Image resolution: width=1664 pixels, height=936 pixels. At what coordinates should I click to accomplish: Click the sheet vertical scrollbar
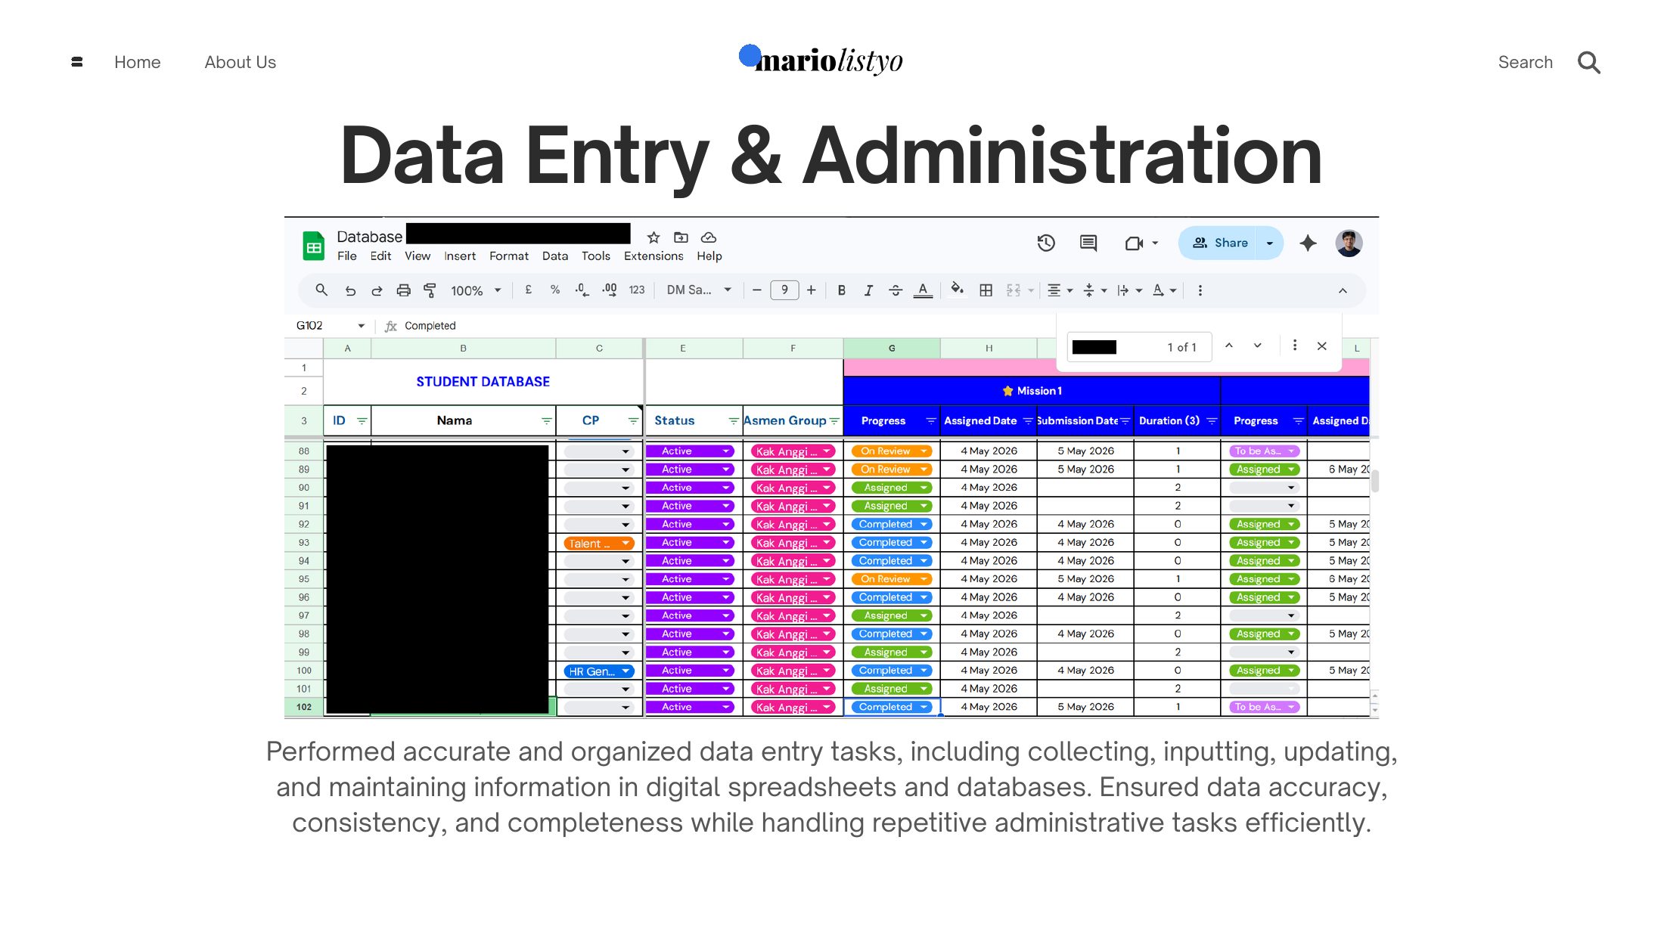1374,481
